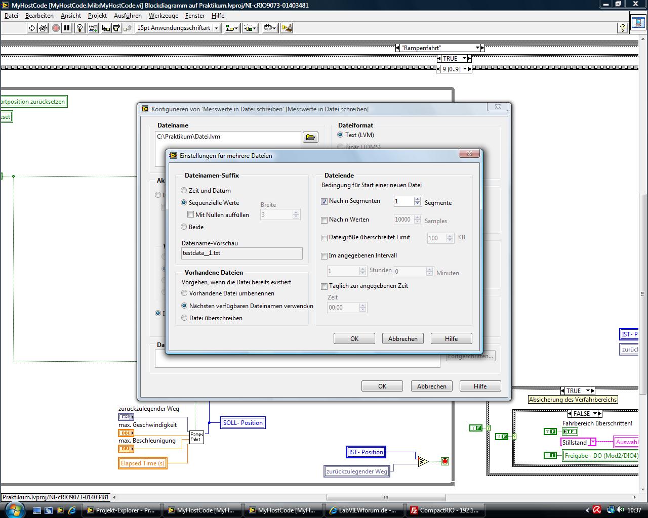The width and height of the screenshot is (648, 518).
Task: Click OK in the Konfigurieren dialog
Action: 382,386
